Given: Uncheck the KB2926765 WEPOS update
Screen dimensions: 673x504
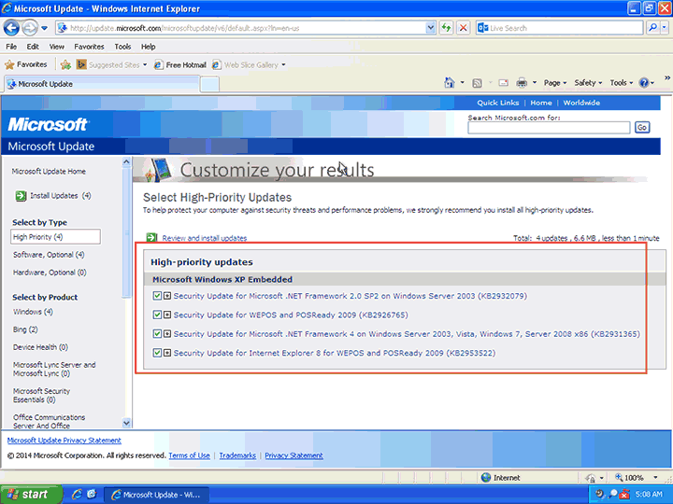Looking at the screenshot, I should coord(157,315).
